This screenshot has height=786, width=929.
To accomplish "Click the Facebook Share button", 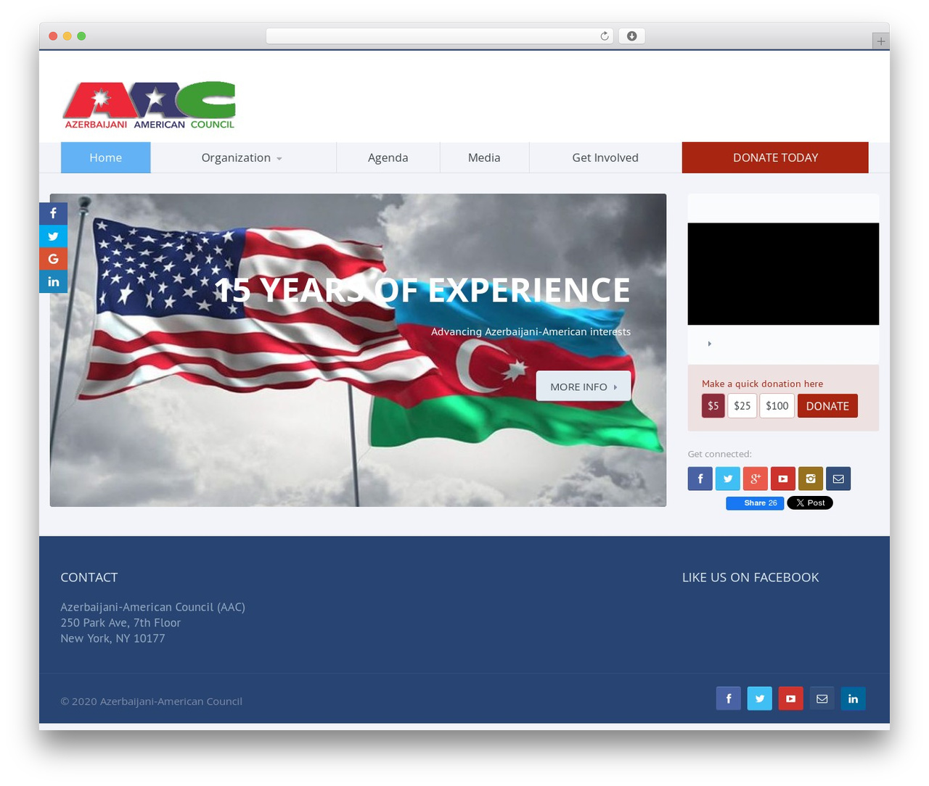I will 755,503.
